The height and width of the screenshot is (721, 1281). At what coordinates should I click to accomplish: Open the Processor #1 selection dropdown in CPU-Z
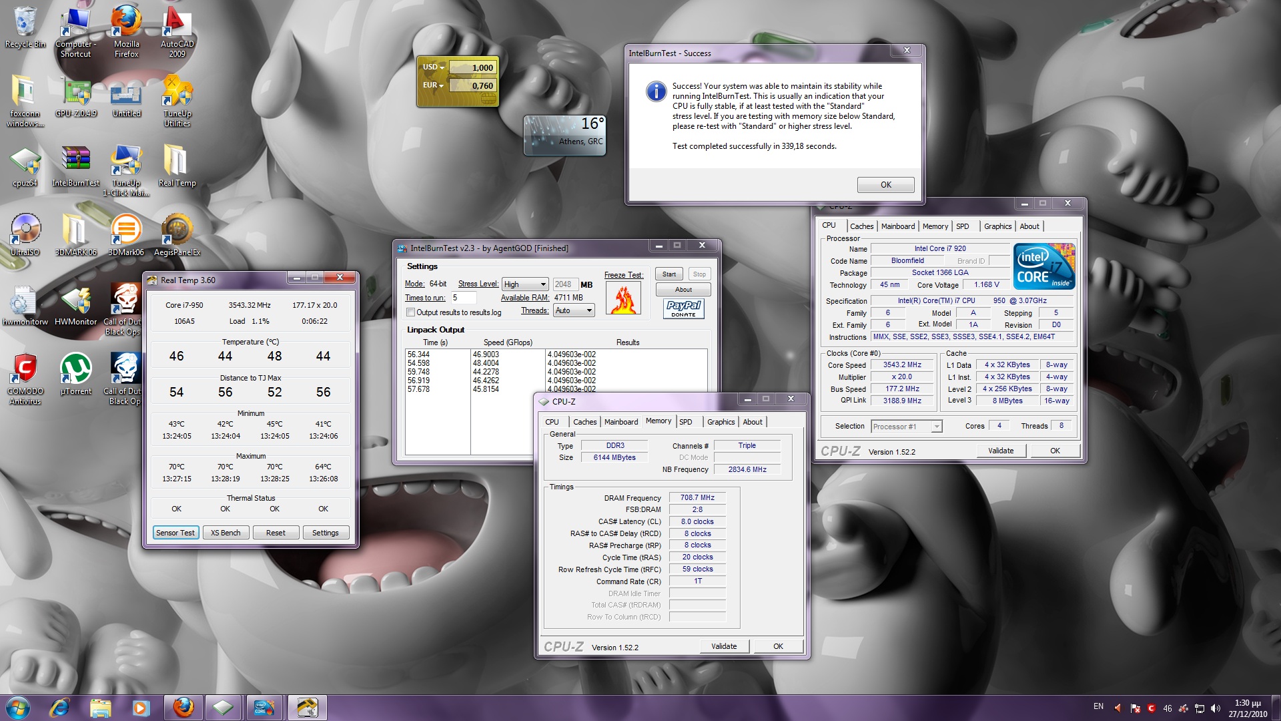906,427
